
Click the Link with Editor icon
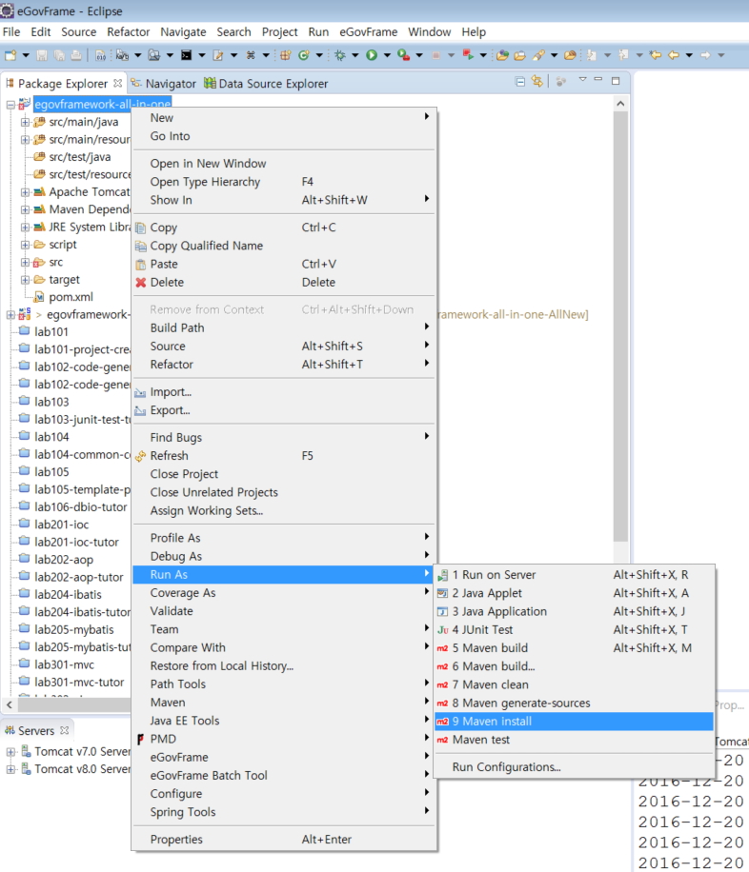(538, 83)
